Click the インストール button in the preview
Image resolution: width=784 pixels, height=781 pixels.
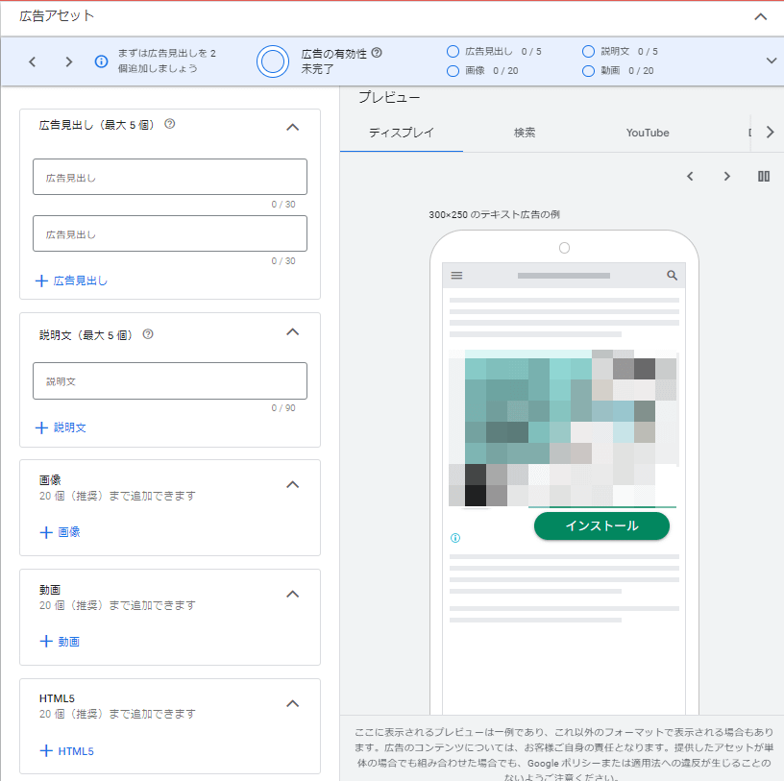click(x=601, y=525)
